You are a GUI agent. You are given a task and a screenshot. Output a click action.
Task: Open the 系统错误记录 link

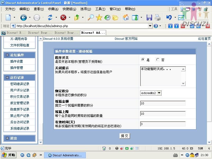coord(20,129)
